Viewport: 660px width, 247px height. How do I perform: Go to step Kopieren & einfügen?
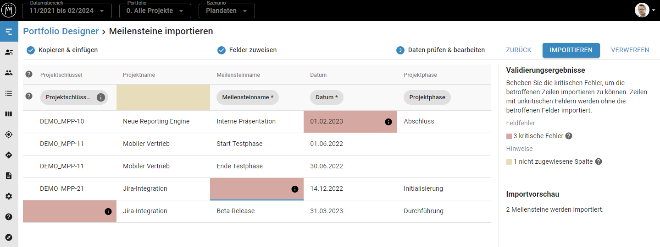coord(62,50)
